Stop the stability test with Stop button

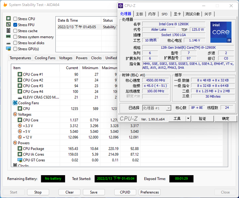click(38, 192)
